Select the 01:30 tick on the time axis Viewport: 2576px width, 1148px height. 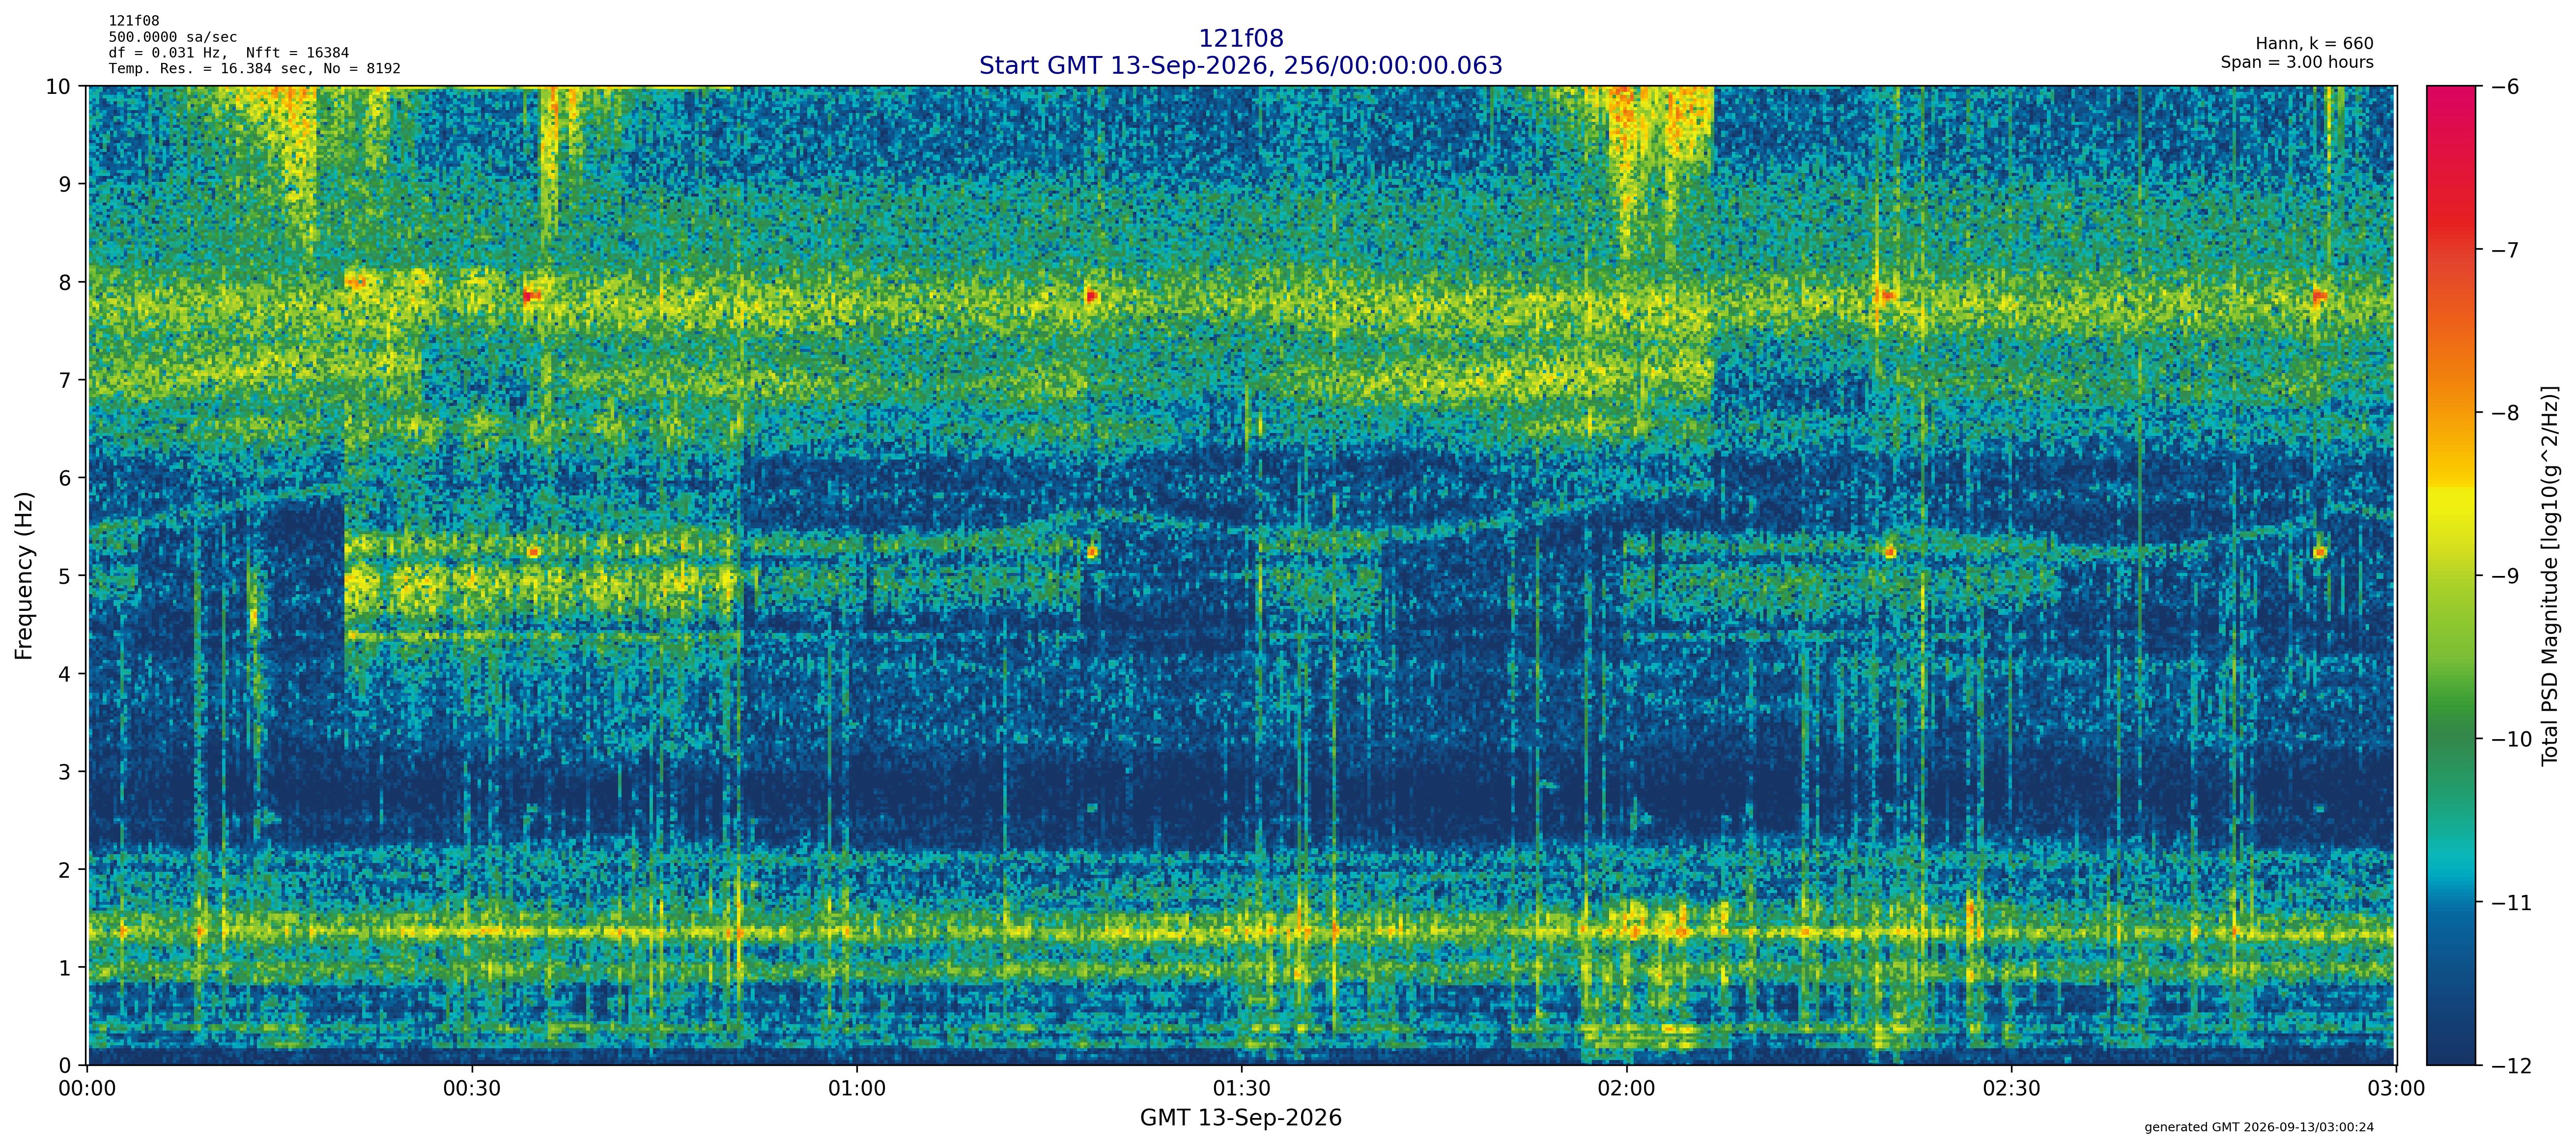point(1241,1088)
